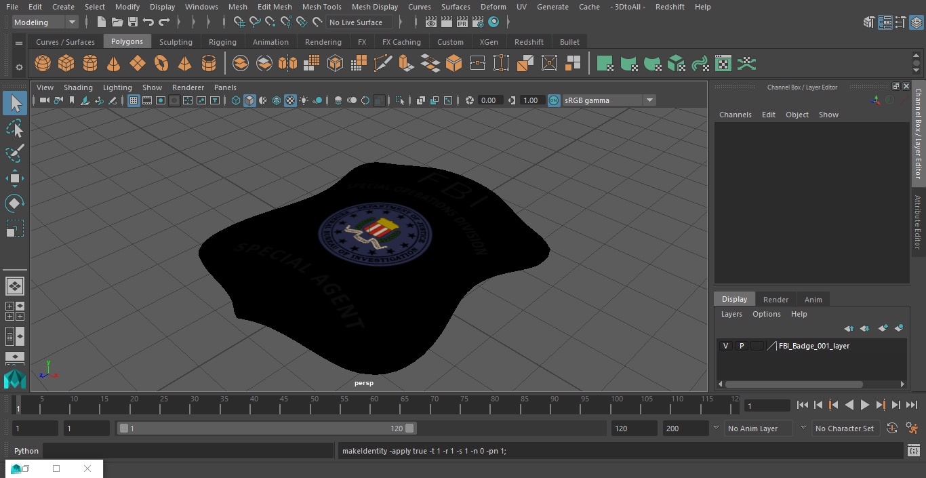Screen dimensions: 926x478
Task: Toggle playback P of FBI_Badge_001_layer
Action: coord(741,346)
